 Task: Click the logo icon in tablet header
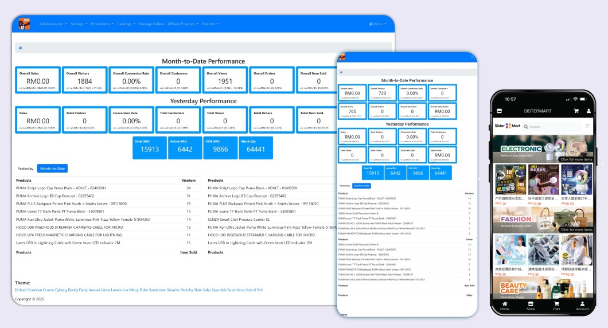coord(342,57)
